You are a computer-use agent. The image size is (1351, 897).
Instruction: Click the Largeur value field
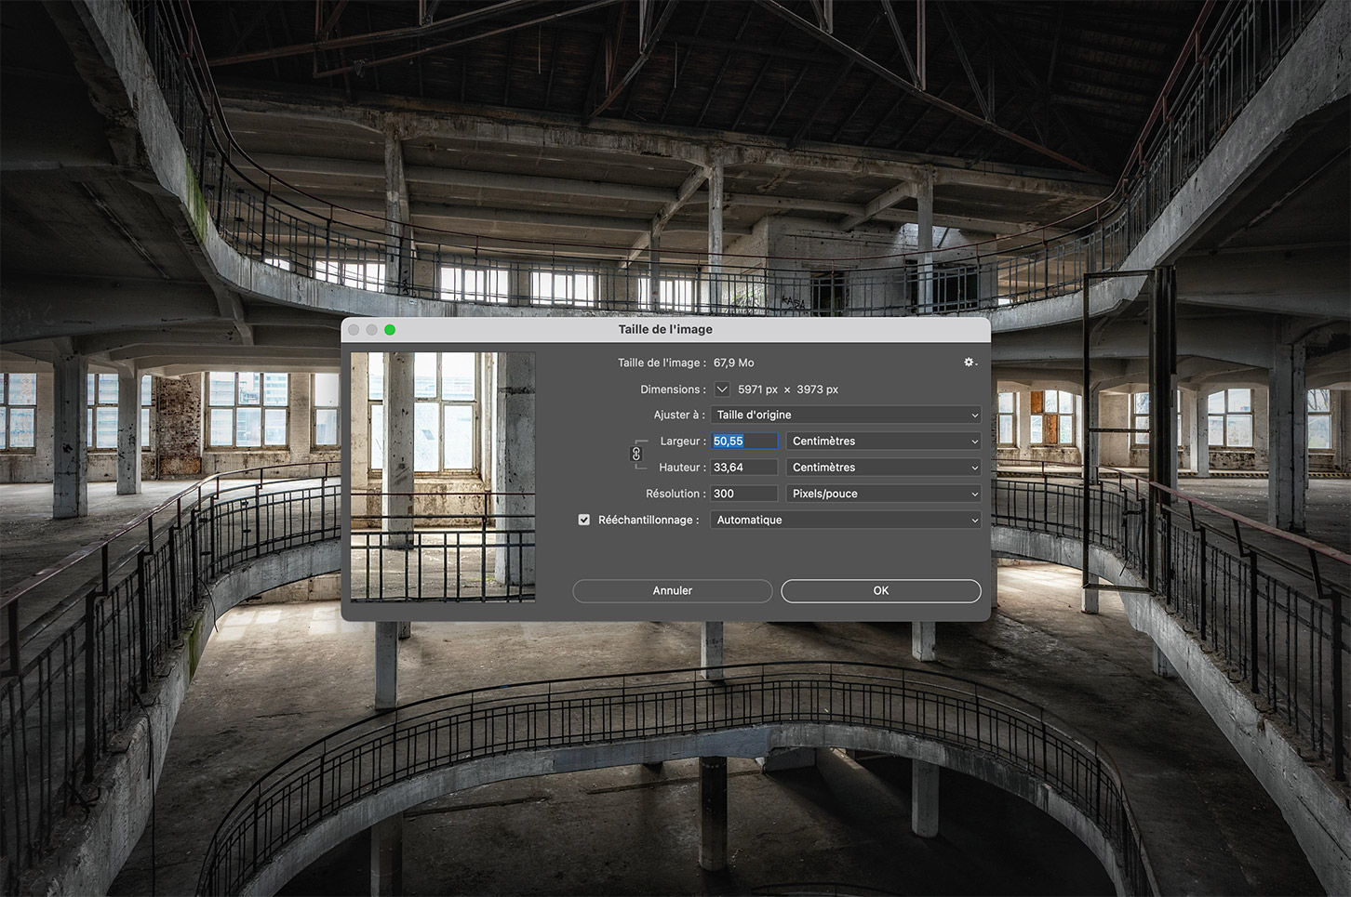tap(744, 441)
